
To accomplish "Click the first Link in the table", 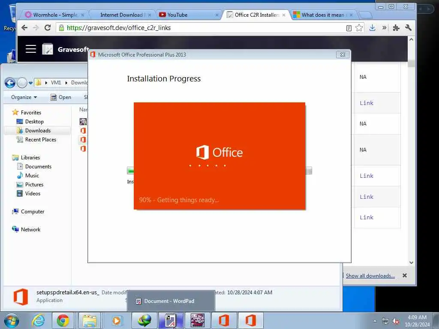I will coord(367,103).
